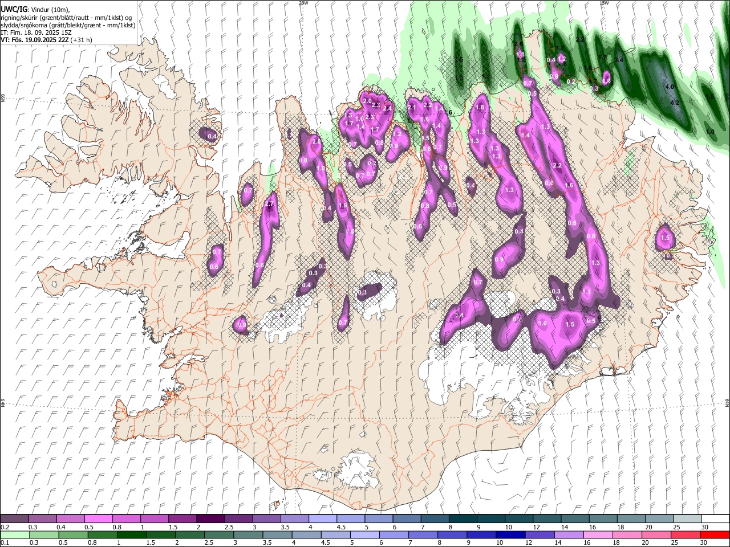This screenshot has width=730, height=547.
Task: Click the 2.4 snow value on northern peninsula
Action: pos(387,108)
